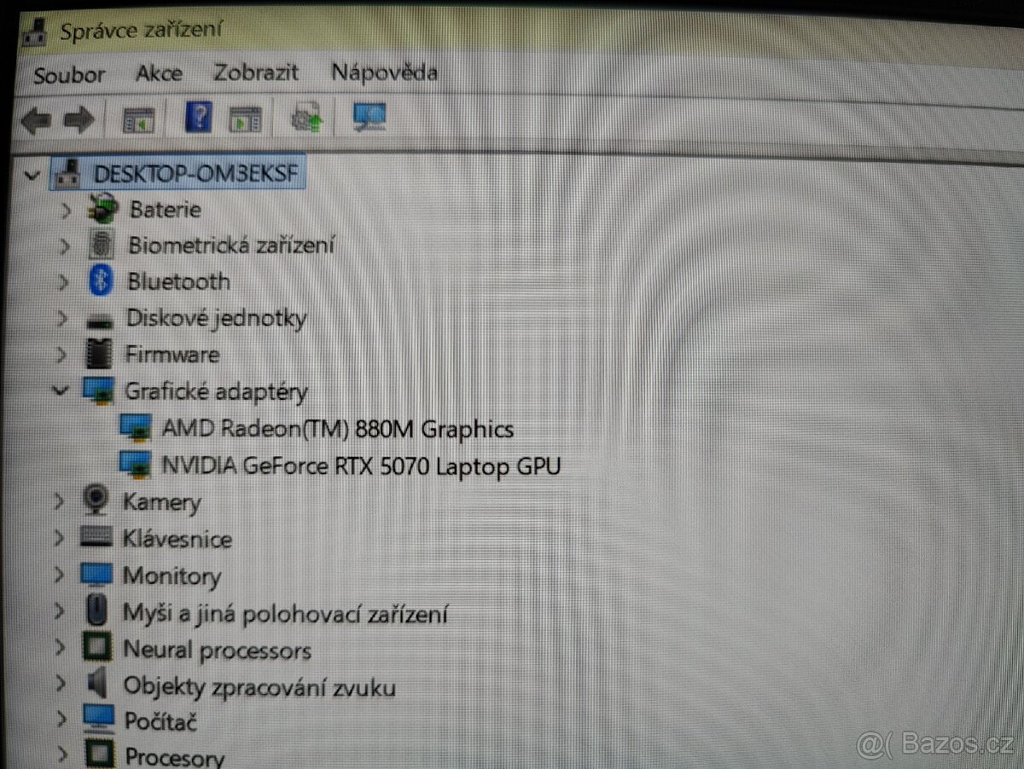Click the Kamery webcam icon

pos(96,500)
